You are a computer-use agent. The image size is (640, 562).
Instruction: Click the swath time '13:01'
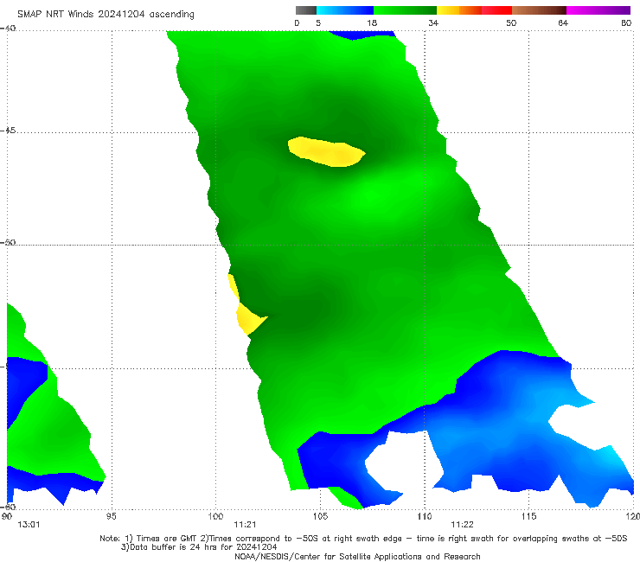29,525
